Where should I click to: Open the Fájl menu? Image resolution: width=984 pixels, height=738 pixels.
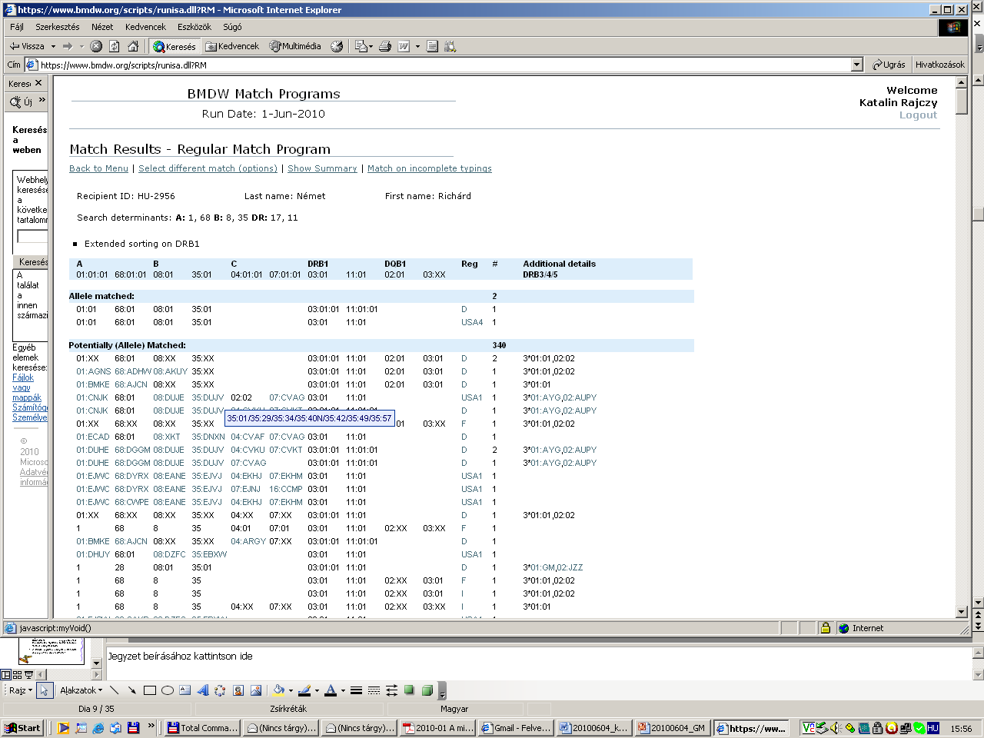point(17,27)
